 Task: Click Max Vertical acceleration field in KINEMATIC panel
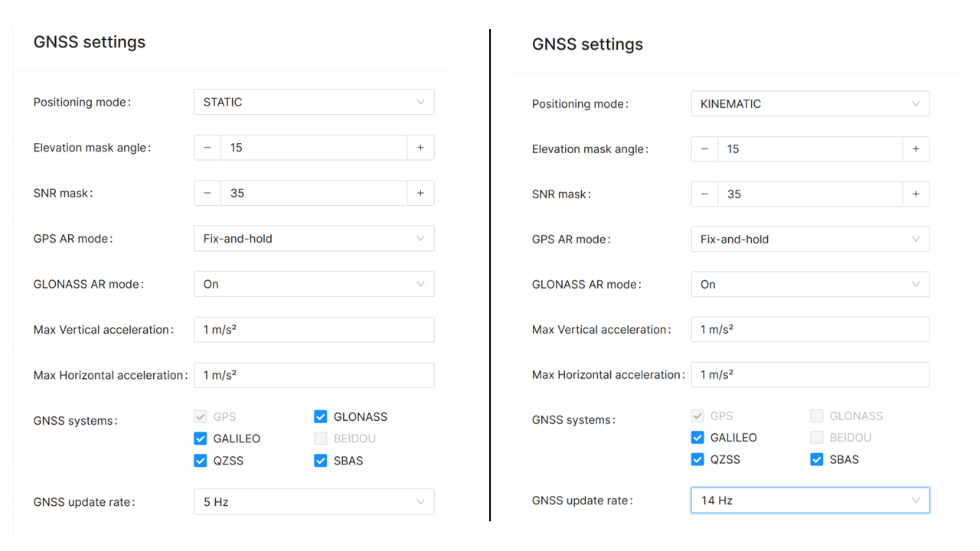[x=810, y=330]
